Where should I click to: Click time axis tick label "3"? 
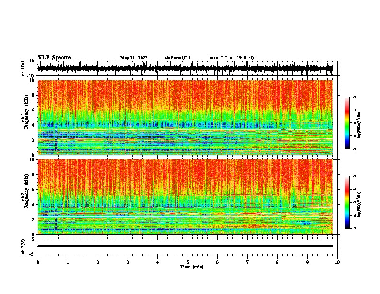tap(128, 262)
